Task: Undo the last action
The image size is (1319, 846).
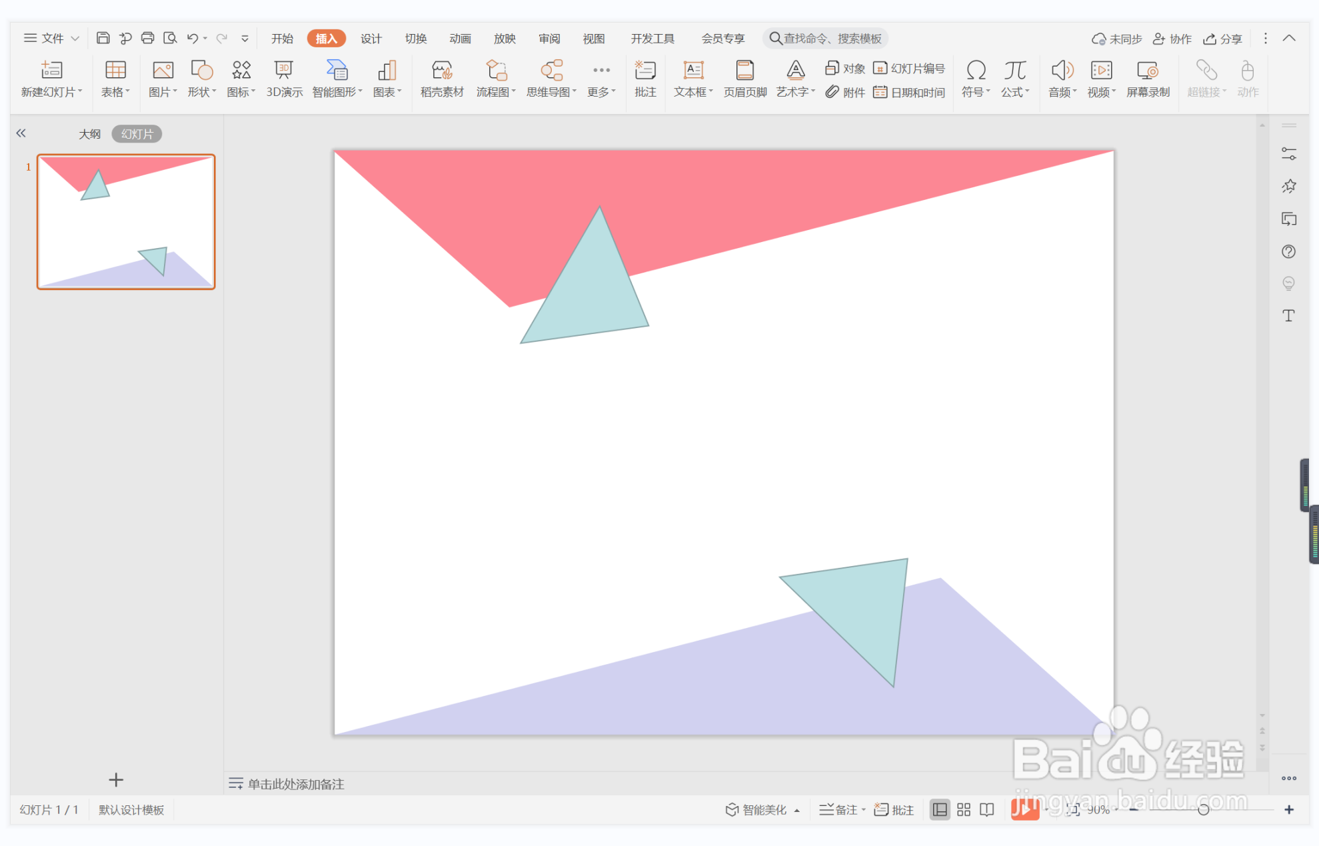Action: (x=193, y=38)
